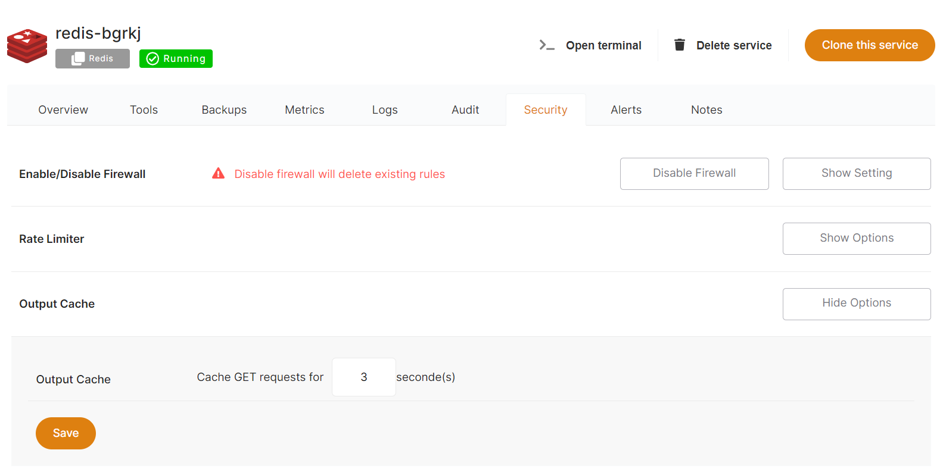
Task: Go to the Metrics tab
Action: [304, 110]
